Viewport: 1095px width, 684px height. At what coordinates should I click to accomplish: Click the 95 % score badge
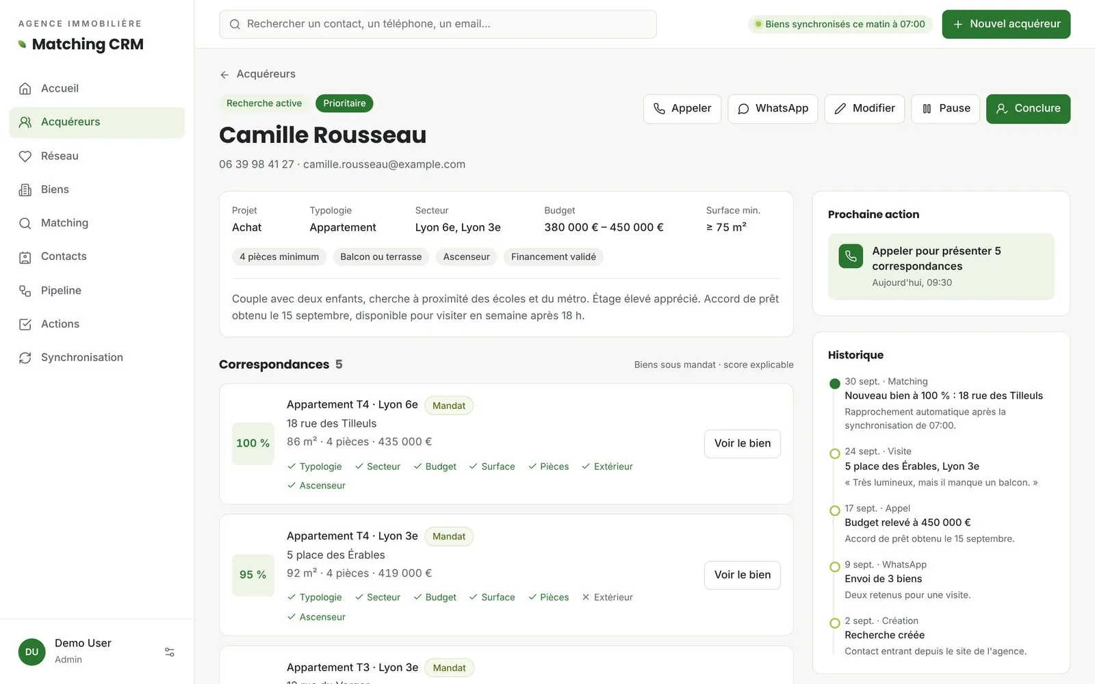point(253,575)
